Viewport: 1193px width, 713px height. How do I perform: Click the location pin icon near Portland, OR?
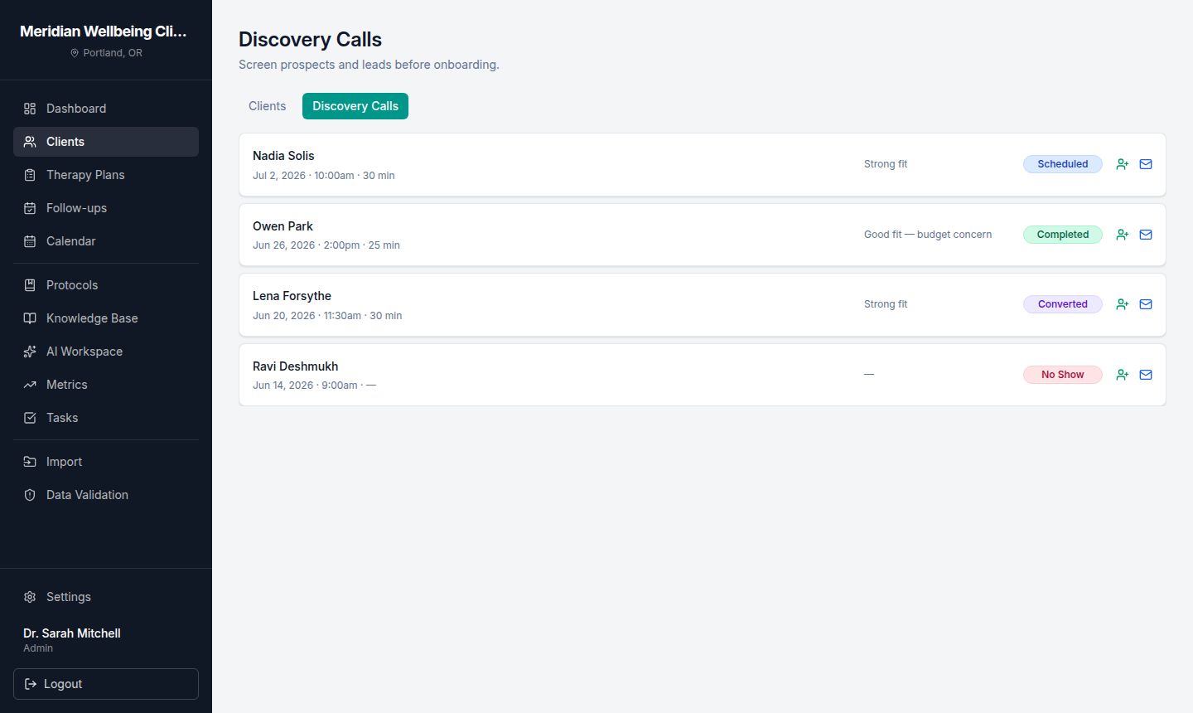coord(75,53)
